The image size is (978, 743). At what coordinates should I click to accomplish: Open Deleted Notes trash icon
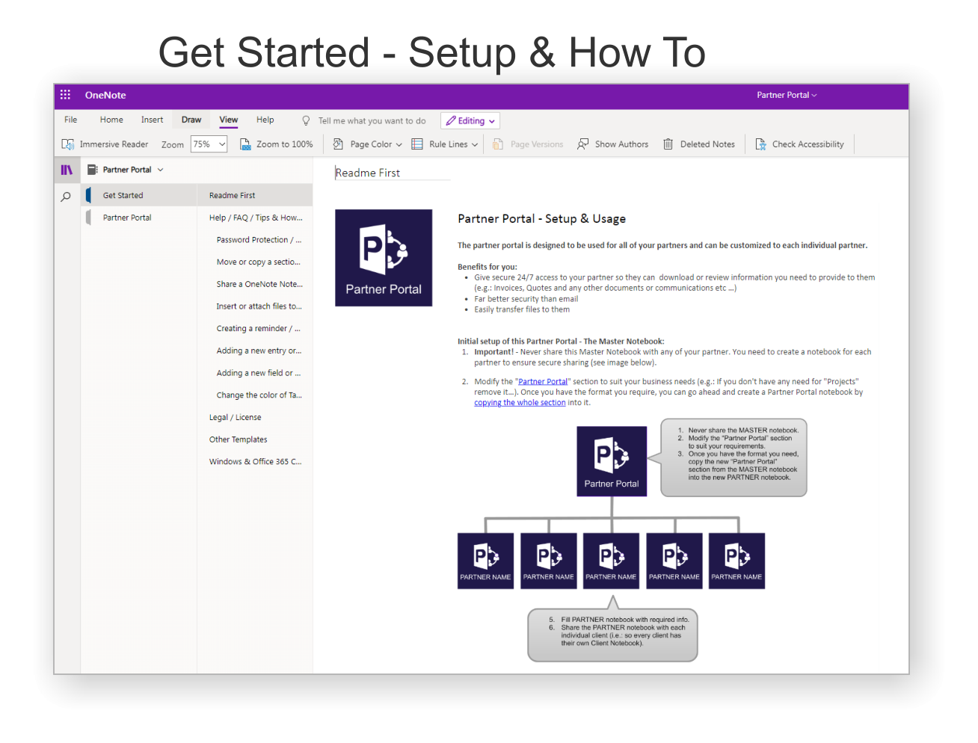668,144
